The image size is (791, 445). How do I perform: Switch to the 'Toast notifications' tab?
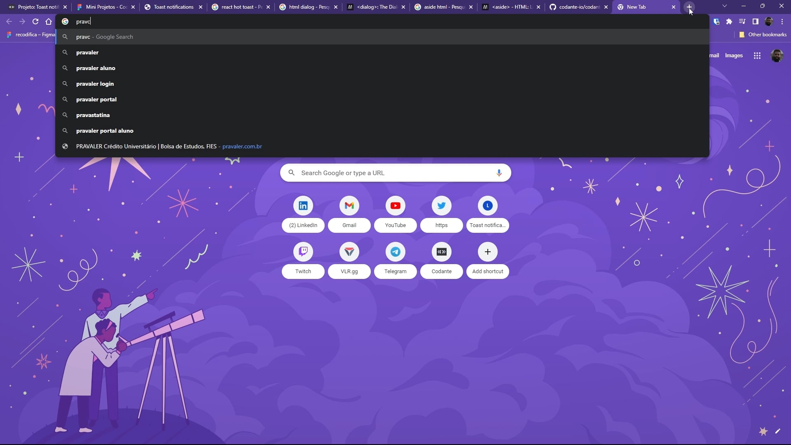(173, 7)
